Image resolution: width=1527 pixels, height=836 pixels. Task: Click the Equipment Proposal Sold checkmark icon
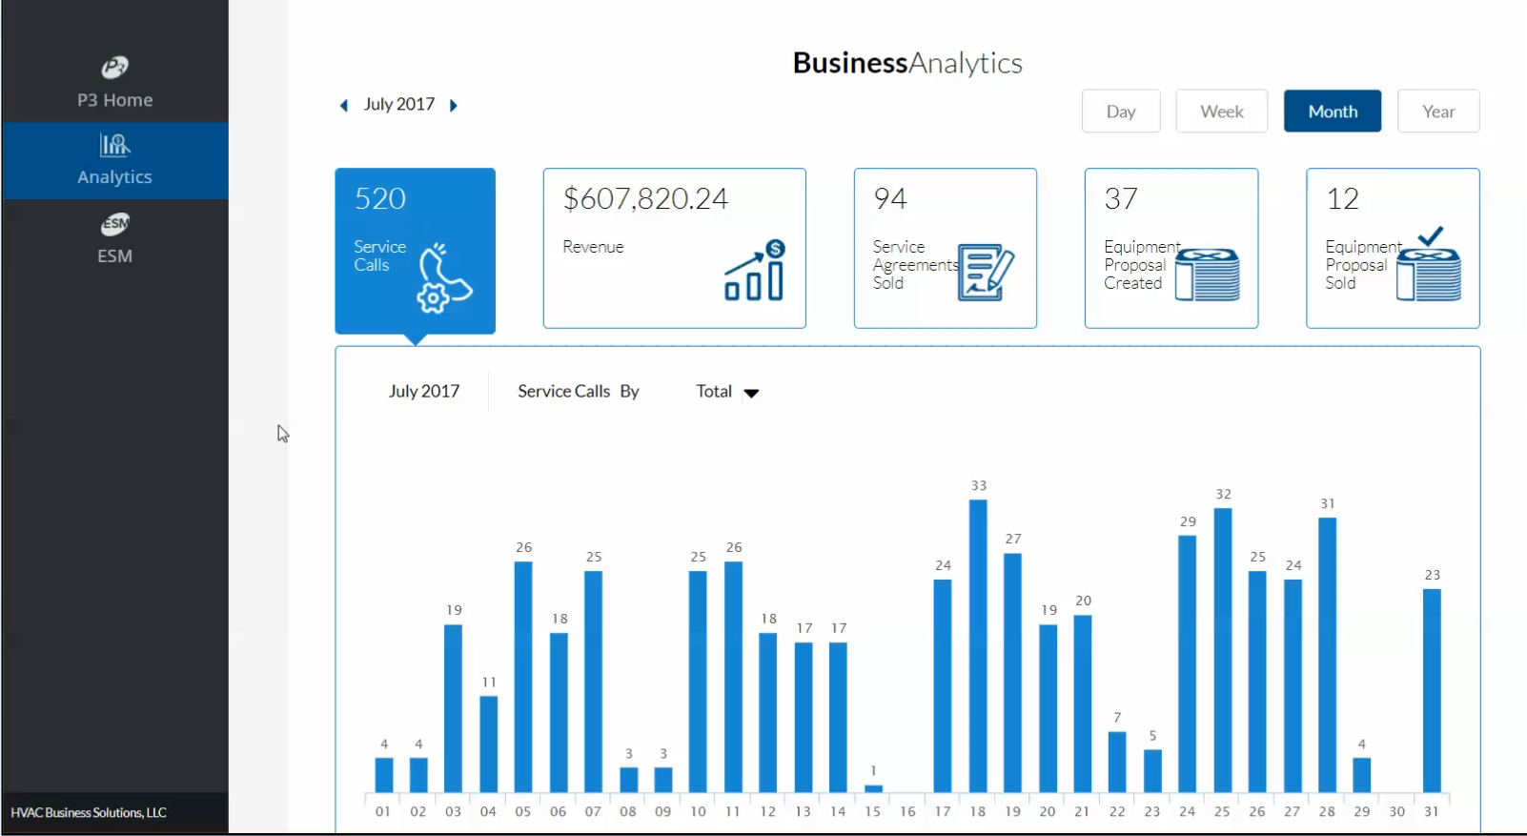pos(1429,266)
